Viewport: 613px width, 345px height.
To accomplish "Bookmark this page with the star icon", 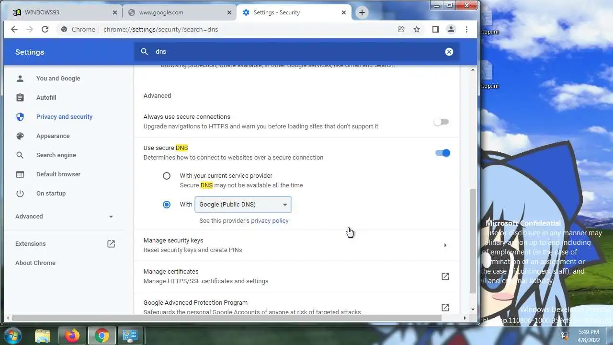I will [x=417, y=29].
